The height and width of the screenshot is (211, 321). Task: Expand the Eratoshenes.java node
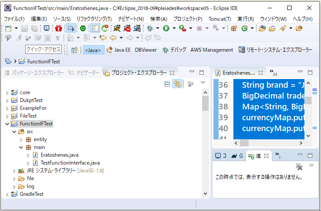pos(28,155)
